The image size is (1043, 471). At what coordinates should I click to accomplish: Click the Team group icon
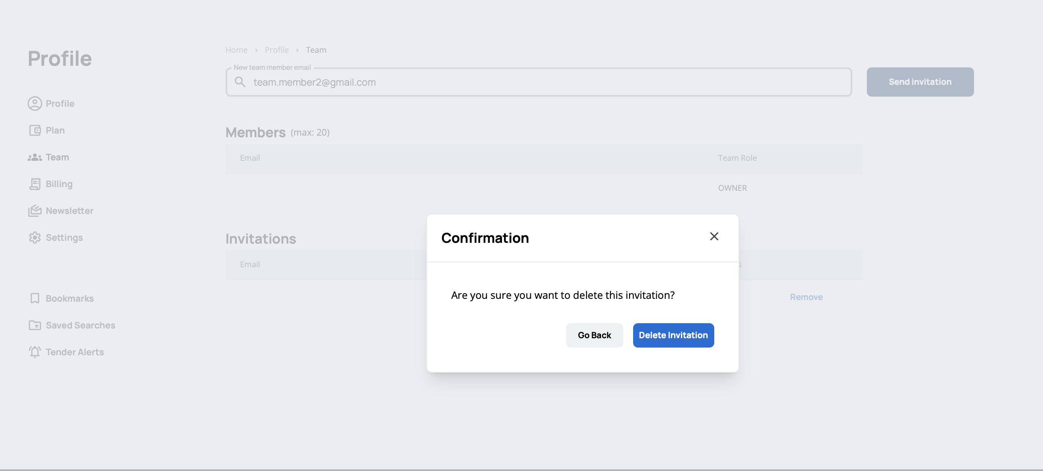click(35, 158)
